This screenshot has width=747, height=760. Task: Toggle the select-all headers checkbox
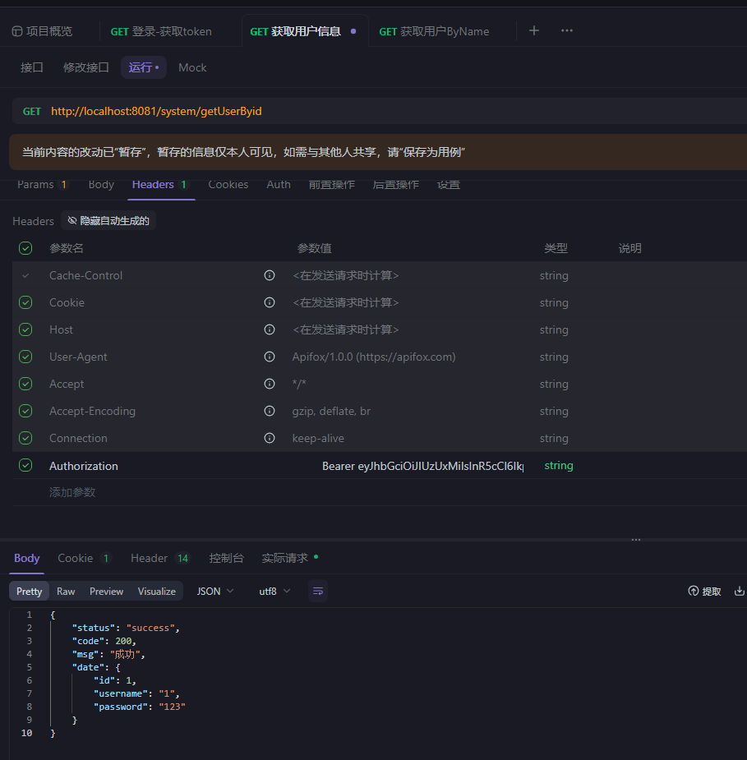[x=25, y=247]
